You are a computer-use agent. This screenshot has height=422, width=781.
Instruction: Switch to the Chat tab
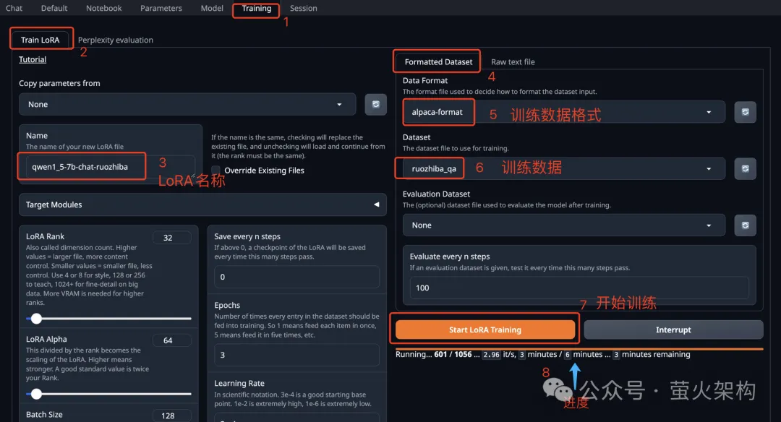(x=14, y=8)
